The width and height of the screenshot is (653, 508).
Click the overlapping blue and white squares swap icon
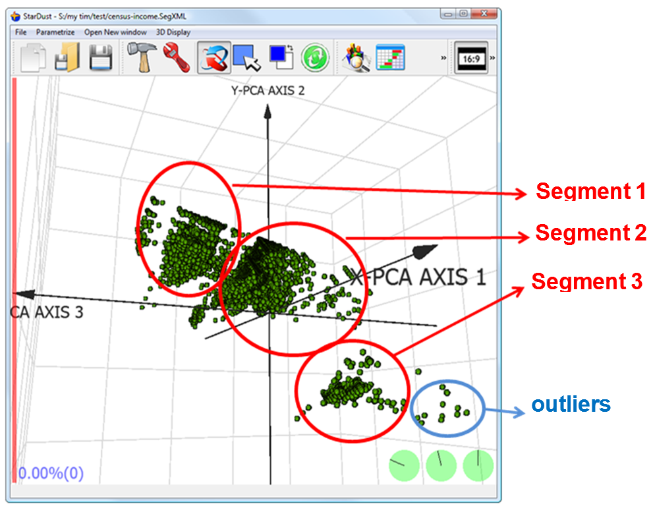coord(281,57)
